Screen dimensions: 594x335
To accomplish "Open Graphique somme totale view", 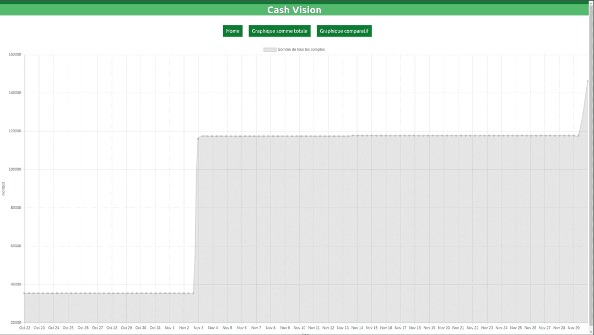I will tap(279, 31).
